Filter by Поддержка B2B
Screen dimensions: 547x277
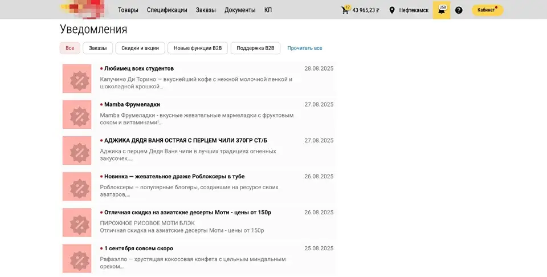click(255, 48)
